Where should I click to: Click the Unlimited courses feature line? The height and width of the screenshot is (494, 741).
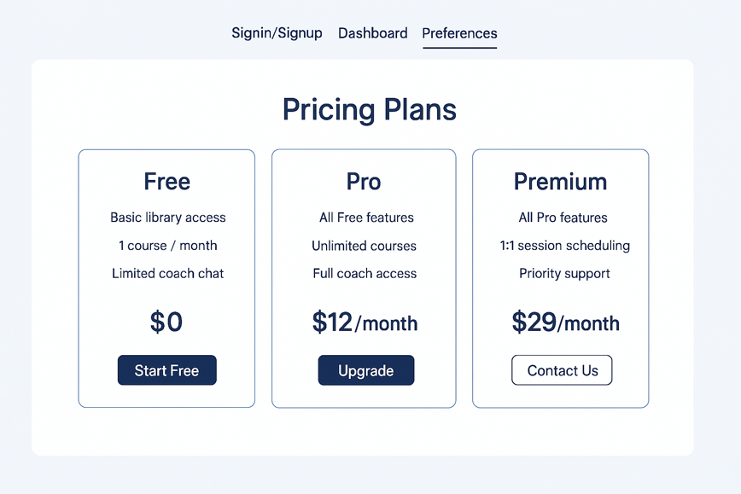[x=363, y=246]
